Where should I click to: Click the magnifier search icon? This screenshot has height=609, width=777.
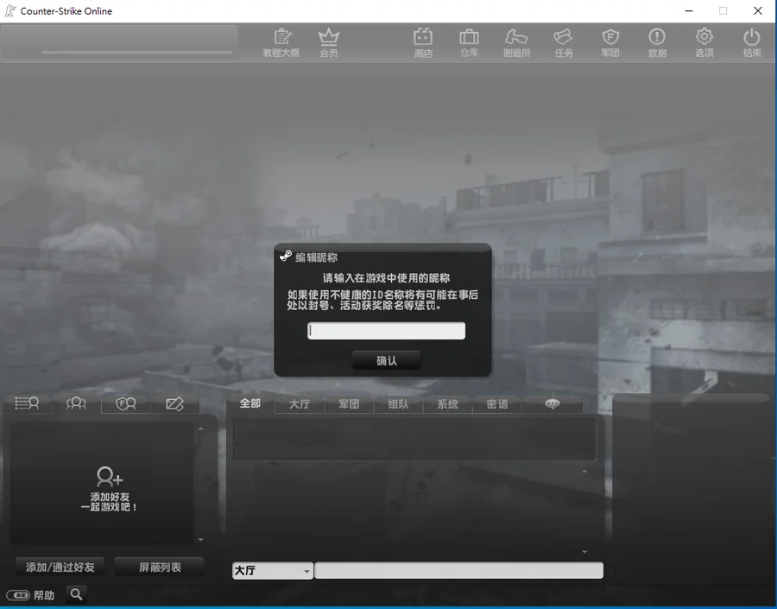[76, 594]
